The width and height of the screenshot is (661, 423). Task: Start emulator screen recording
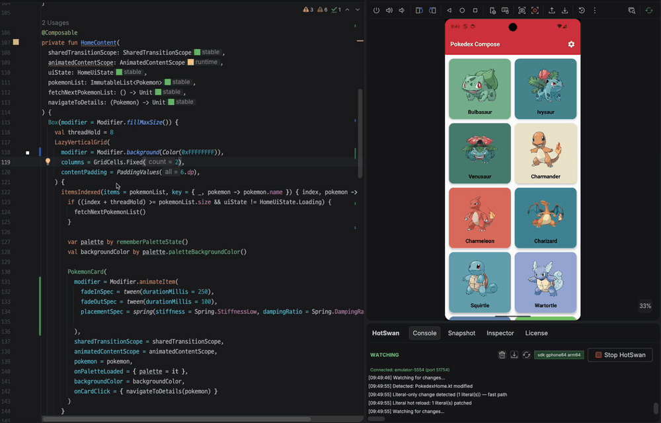click(x=535, y=11)
